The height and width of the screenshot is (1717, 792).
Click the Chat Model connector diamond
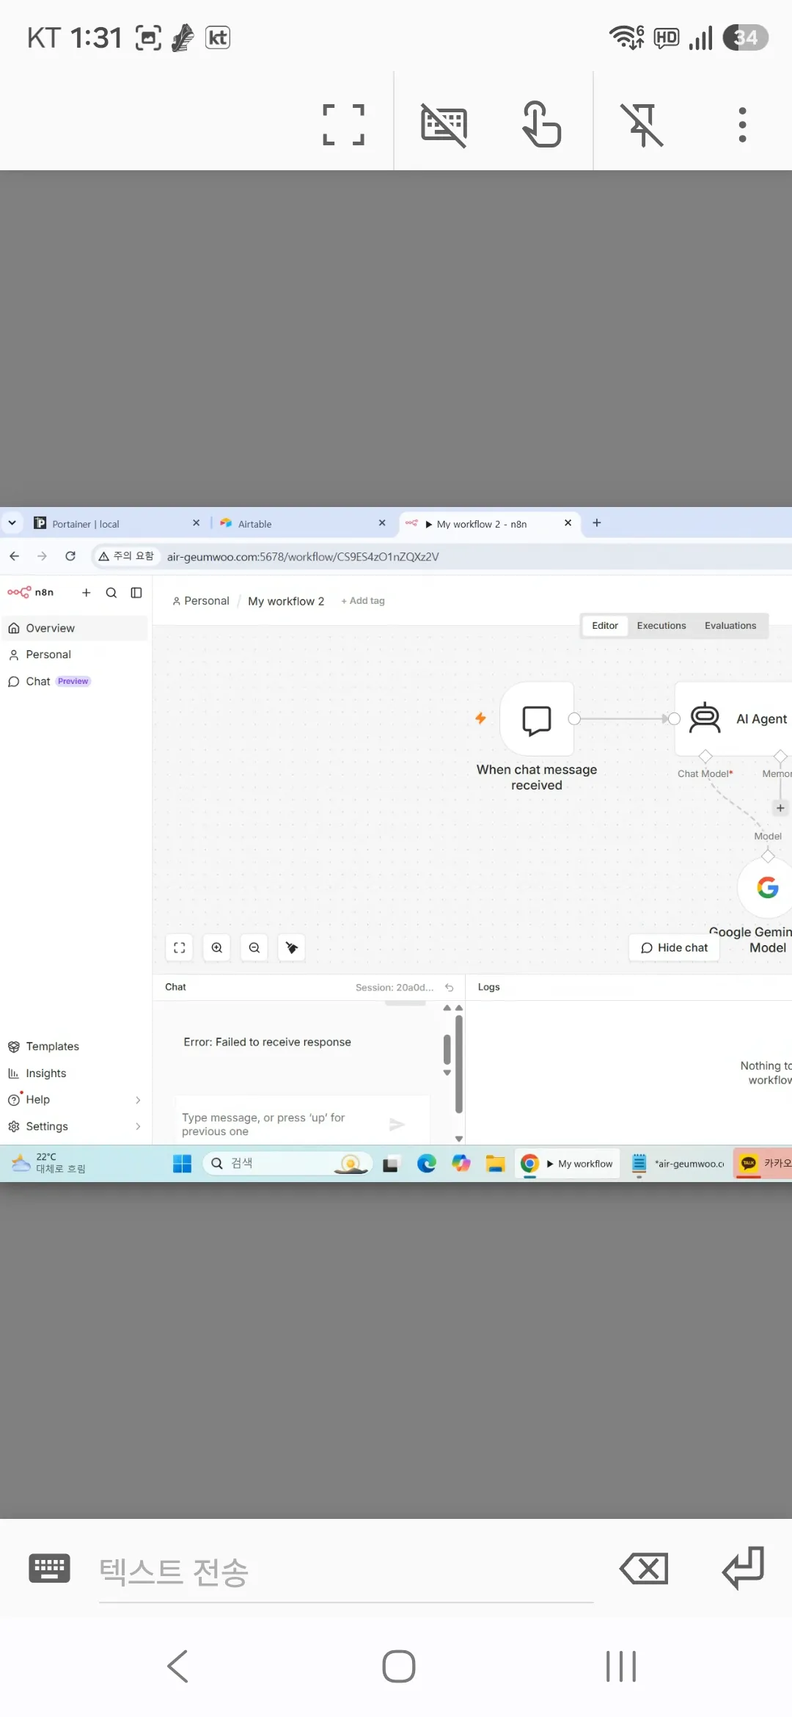[705, 757]
